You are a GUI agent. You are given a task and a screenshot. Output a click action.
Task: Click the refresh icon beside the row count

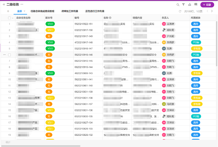tap(180, 11)
